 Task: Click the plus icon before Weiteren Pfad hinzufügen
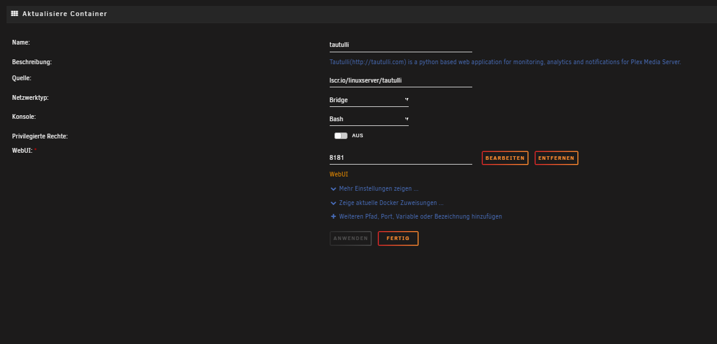tap(333, 217)
